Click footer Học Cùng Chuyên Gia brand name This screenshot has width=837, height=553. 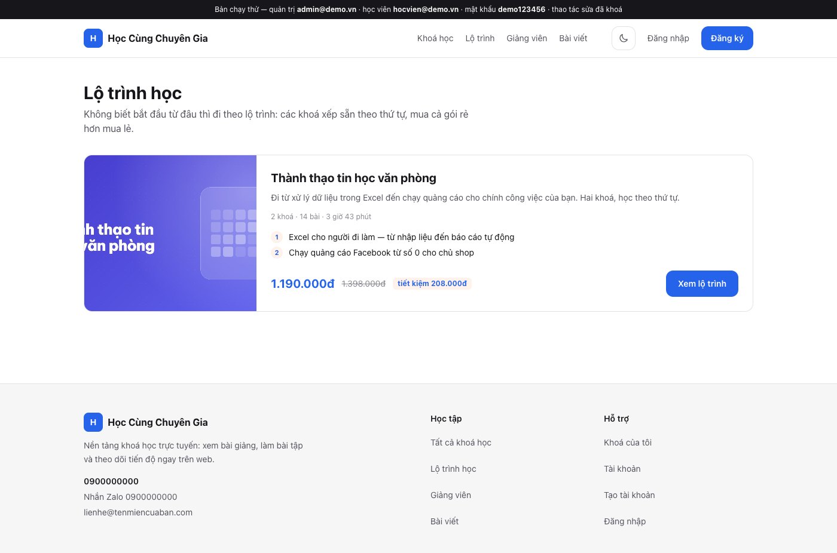(x=158, y=422)
